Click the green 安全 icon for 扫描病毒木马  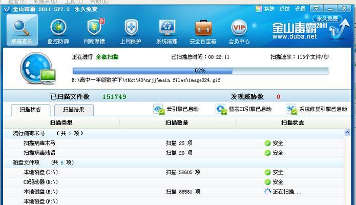tap(267, 143)
